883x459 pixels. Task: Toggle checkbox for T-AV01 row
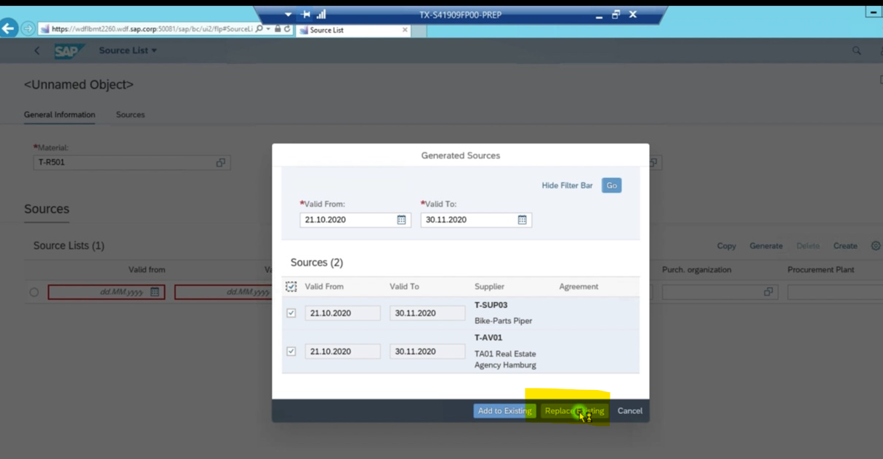(x=291, y=352)
